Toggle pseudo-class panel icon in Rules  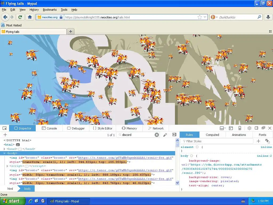(267, 141)
